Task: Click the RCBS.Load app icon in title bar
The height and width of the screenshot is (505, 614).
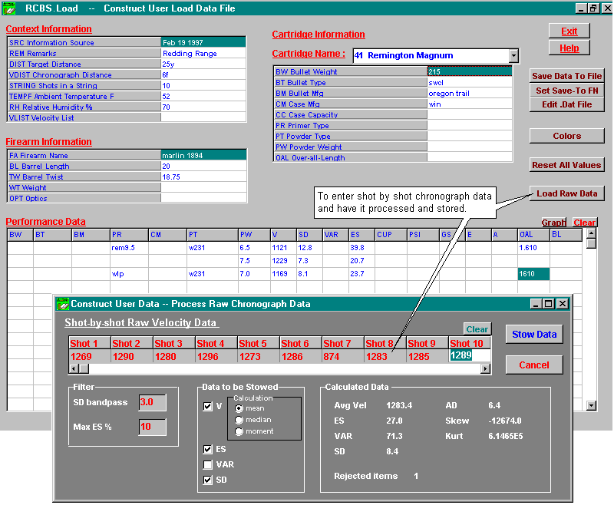Action: [x=9, y=8]
